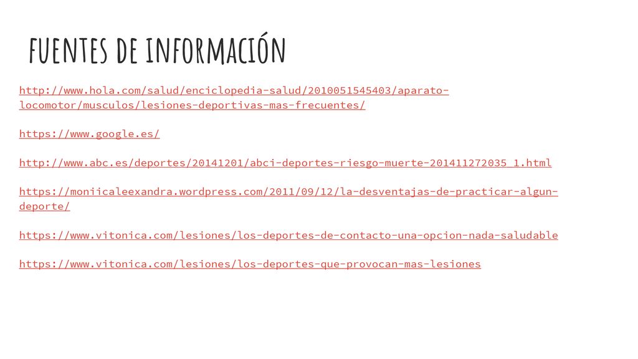638x359 pixels.
Task: Click abci-deportes-riesgo-muerte in the abc.es URL
Action: [x=336, y=163]
